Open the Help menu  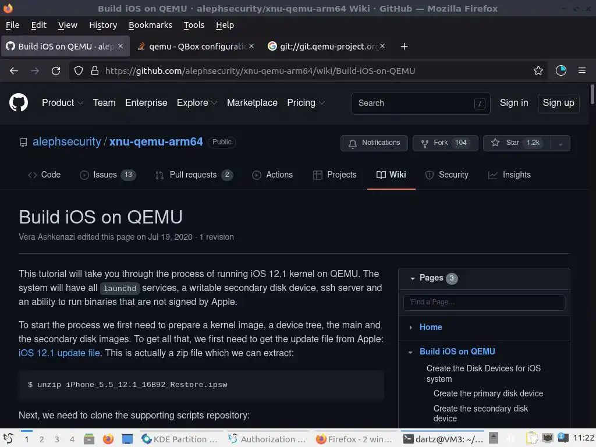coord(225,25)
